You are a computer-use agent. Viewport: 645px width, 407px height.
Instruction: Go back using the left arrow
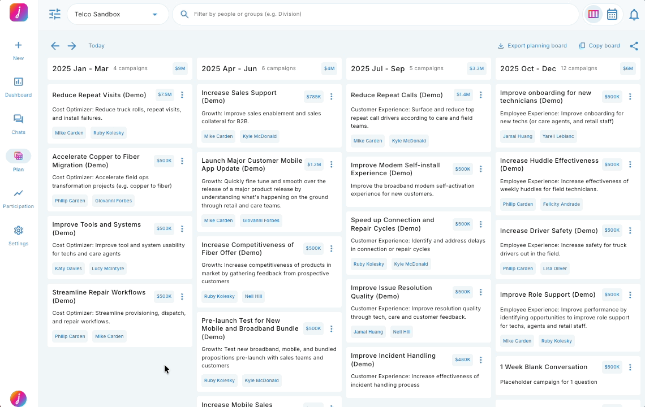coord(54,46)
